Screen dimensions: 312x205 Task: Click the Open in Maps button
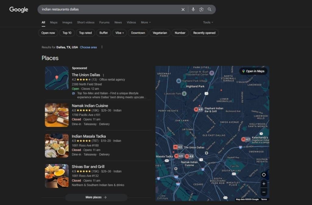point(253,71)
